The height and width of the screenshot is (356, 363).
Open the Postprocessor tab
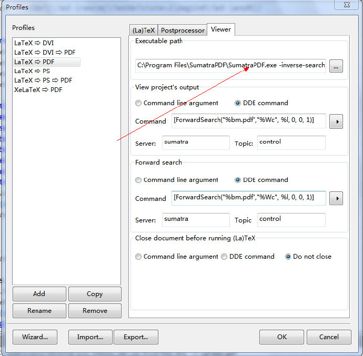point(183,30)
